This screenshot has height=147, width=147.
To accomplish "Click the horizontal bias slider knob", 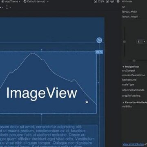I will click(x=134, y=61).
